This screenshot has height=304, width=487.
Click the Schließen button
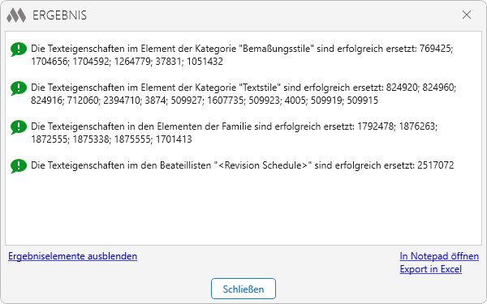tap(243, 289)
